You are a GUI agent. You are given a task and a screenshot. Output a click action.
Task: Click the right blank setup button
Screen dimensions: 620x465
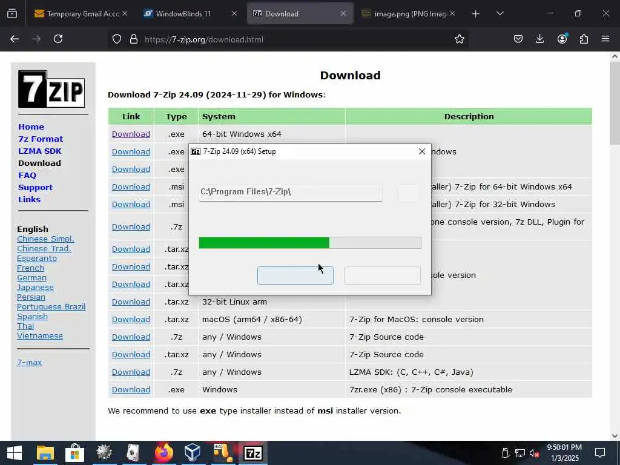(x=383, y=275)
